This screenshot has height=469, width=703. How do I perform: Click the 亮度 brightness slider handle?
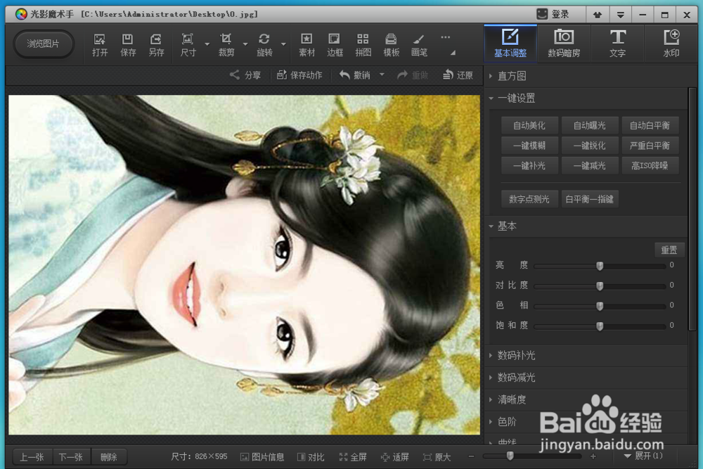600,265
